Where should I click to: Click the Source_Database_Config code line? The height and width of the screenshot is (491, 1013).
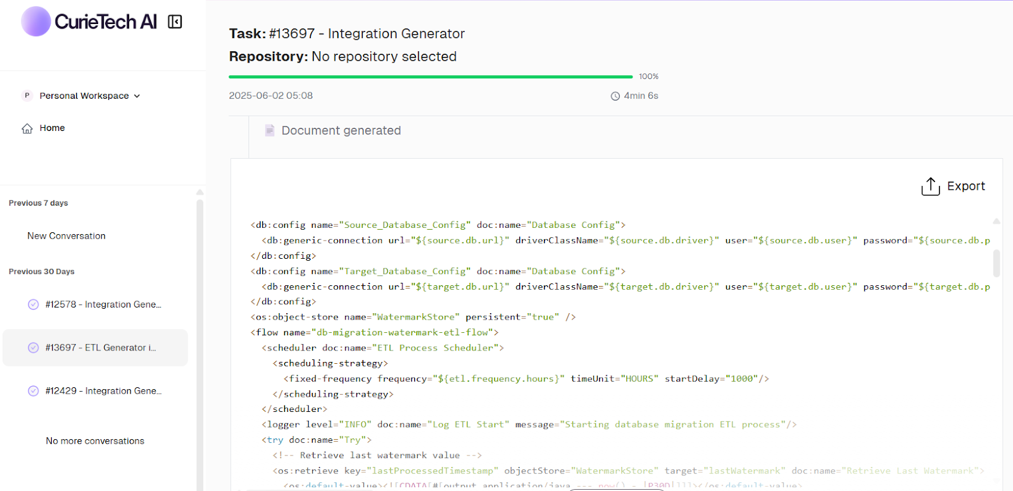(x=438, y=225)
